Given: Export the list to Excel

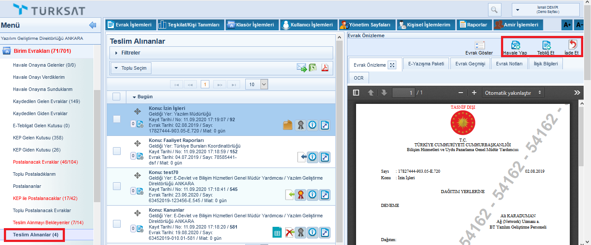Looking at the screenshot, I should [x=313, y=68].
